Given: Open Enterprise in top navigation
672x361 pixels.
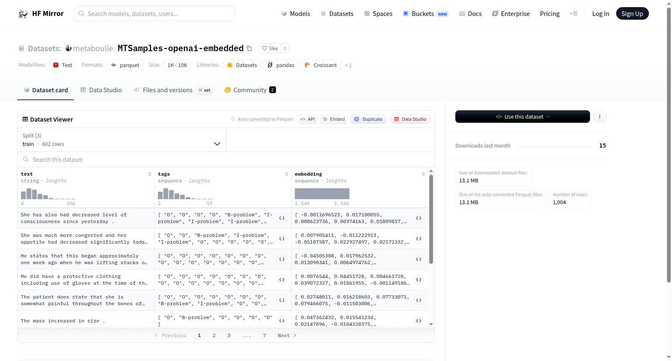Looking at the screenshot, I should [511, 13].
